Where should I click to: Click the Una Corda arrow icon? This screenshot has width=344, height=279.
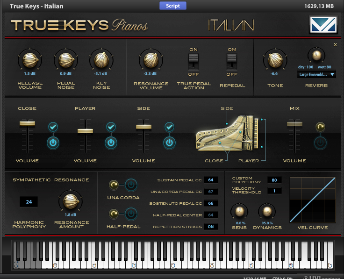pyautogui.click(x=114, y=185)
